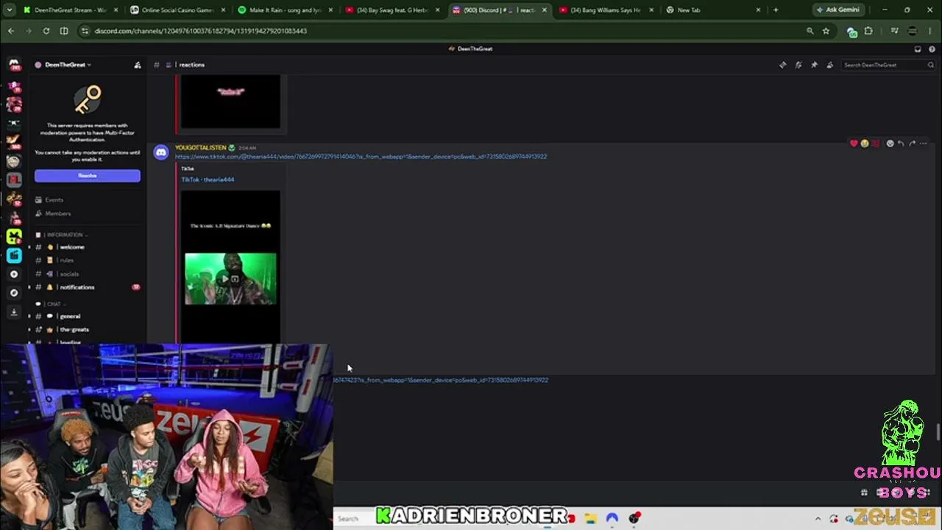Open the Discord inbox icon
The width and height of the screenshot is (942, 530).
918,49
